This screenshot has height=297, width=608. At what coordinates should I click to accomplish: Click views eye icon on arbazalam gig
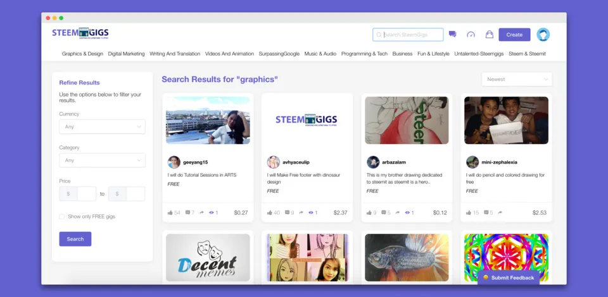407,213
